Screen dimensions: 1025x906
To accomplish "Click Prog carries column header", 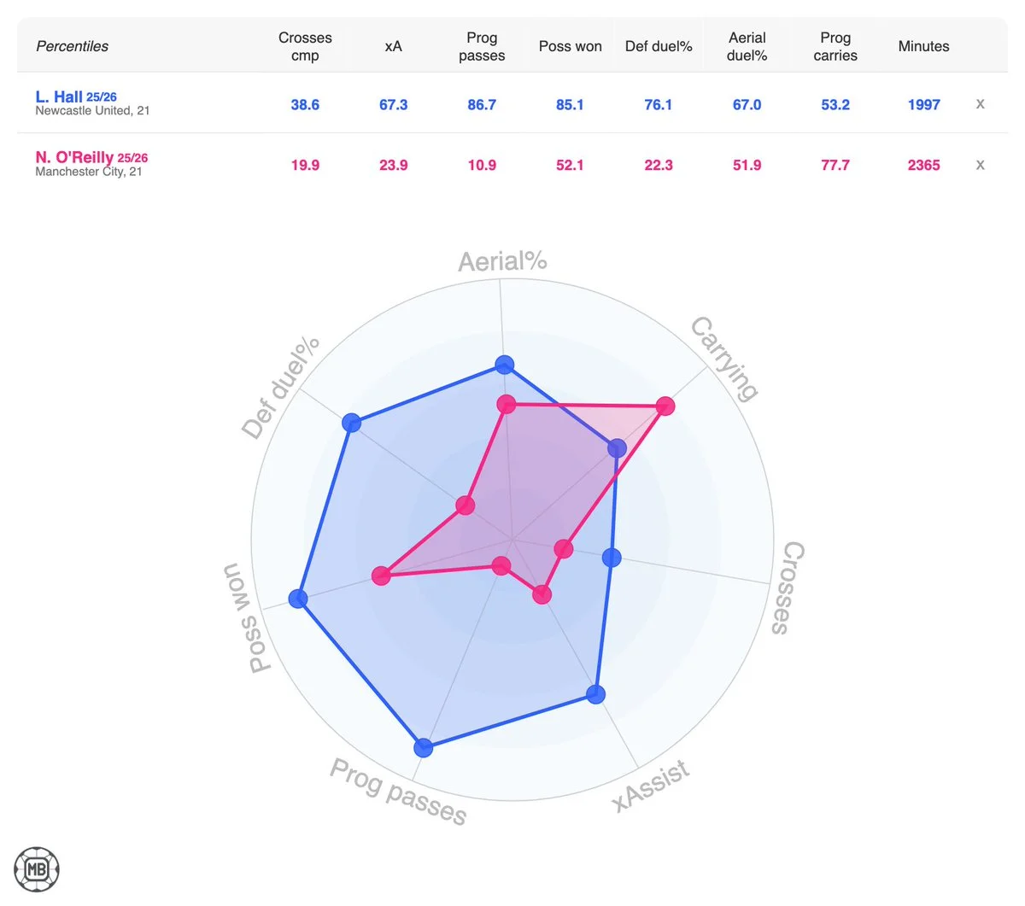I will [835, 46].
